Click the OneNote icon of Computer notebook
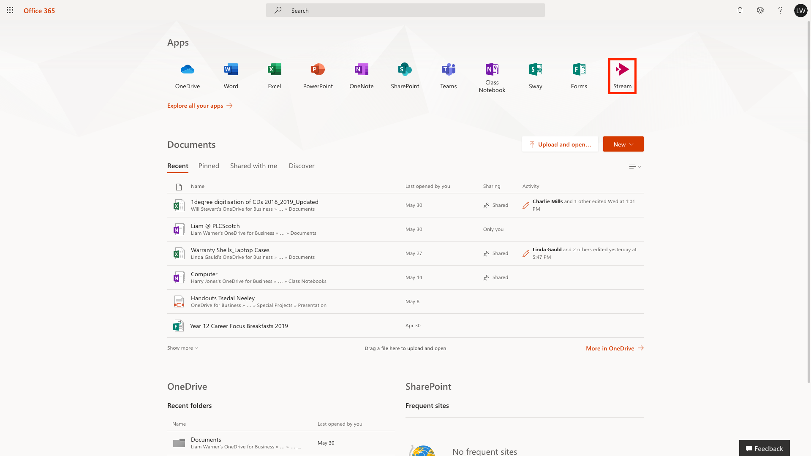This screenshot has height=456, width=811. pos(179,277)
